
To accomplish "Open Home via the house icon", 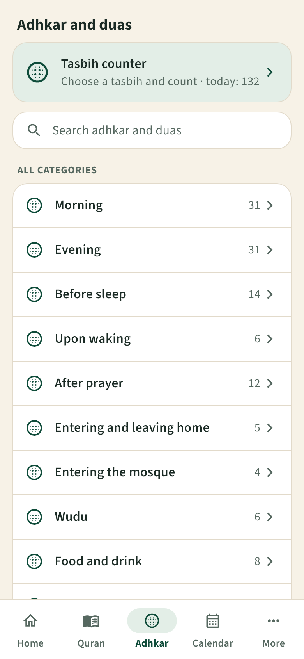I will click(30, 620).
